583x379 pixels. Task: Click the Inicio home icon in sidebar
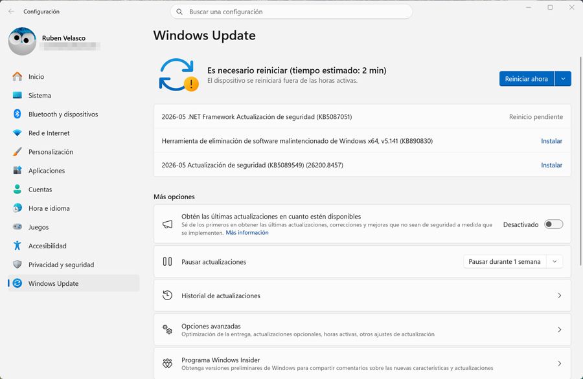pyautogui.click(x=17, y=76)
